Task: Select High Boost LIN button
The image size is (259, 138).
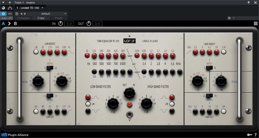Action: point(224,52)
